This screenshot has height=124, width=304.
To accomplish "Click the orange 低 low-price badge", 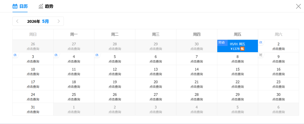I will click(x=242, y=49).
